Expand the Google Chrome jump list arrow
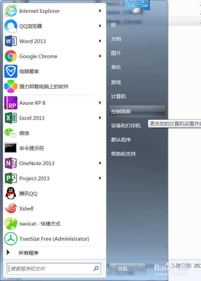201x281 pixels. (100, 56)
